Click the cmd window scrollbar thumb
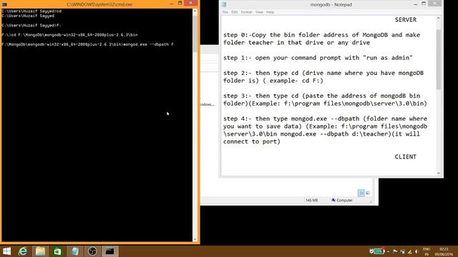The height and width of the screenshot is (257, 458). (195, 34)
